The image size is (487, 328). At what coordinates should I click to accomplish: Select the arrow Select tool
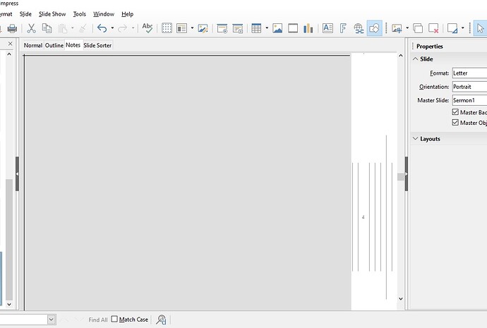pos(480,28)
